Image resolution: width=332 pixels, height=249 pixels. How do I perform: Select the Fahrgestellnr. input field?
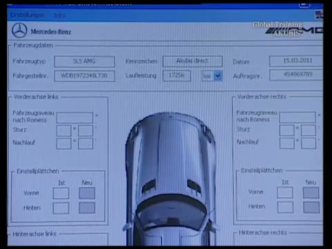84,76
